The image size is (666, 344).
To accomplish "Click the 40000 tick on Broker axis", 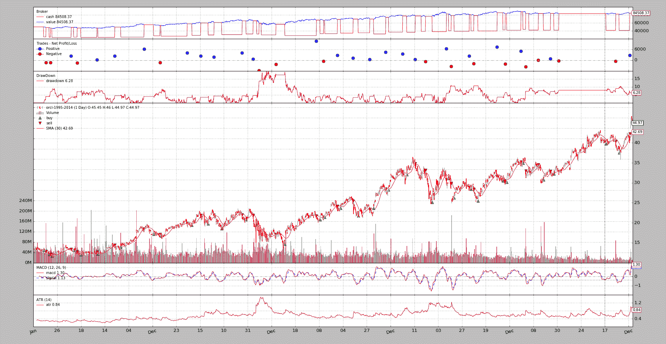I will pyautogui.click(x=641, y=30).
